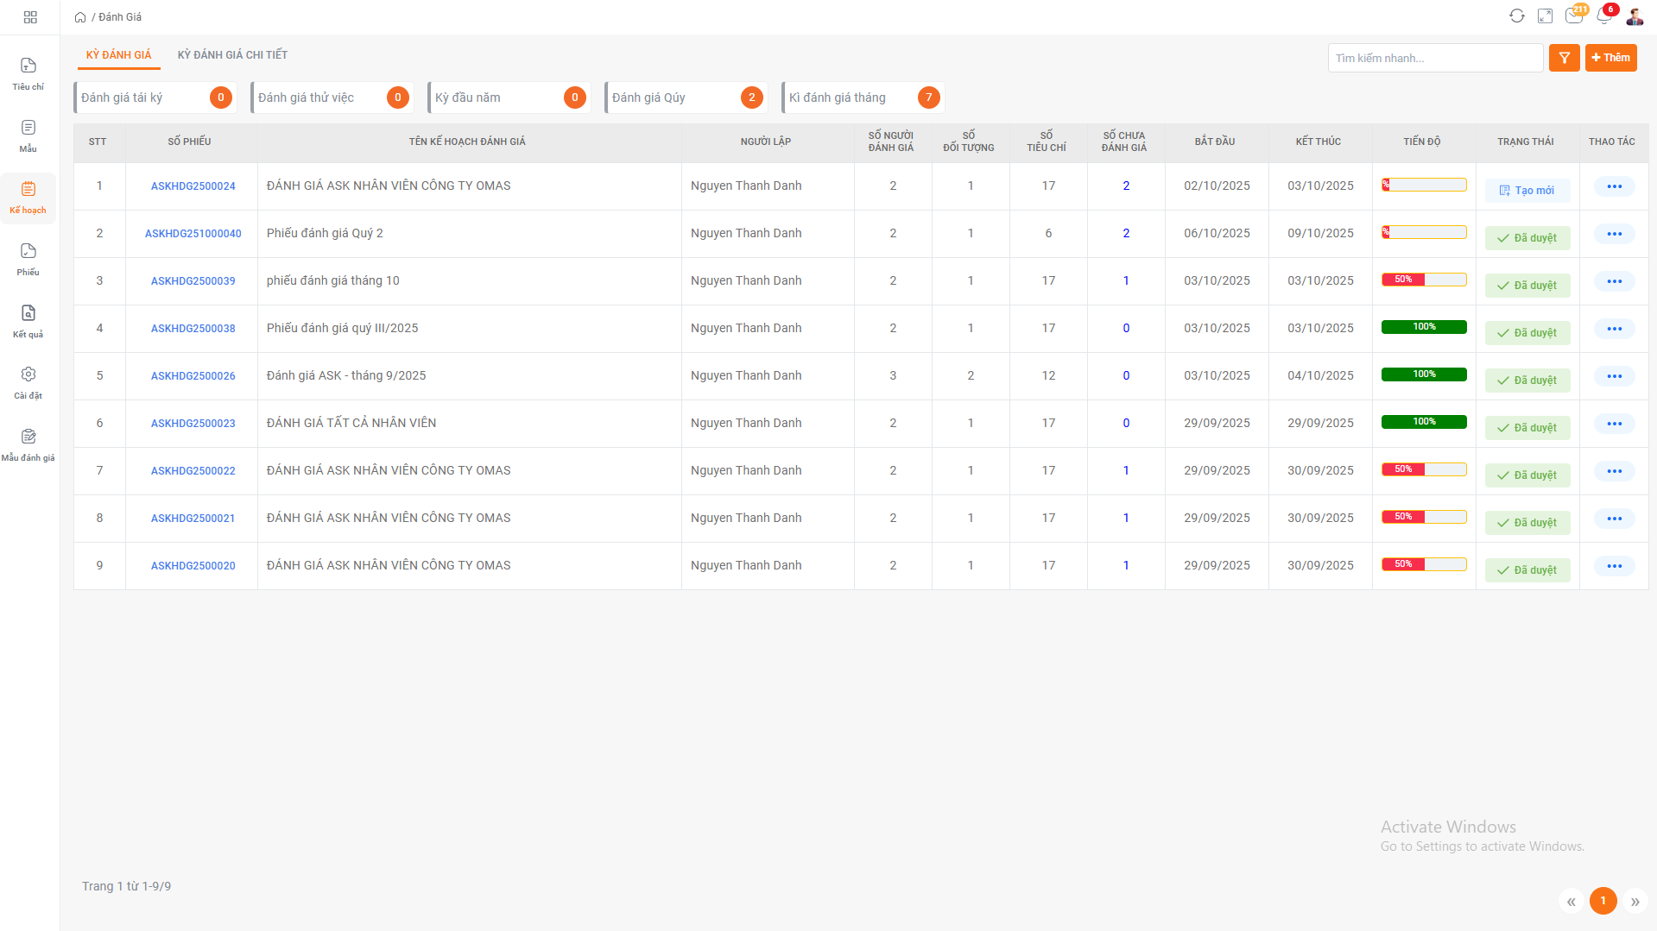The height and width of the screenshot is (931, 1657).
Task: Click the Thêm add button
Action: coord(1610,58)
